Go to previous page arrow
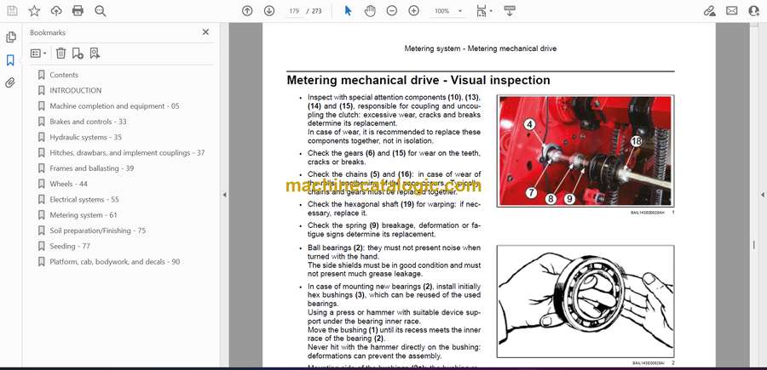This screenshot has width=767, height=370. click(247, 11)
